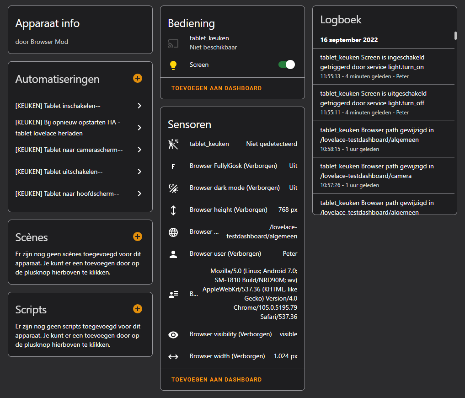This screenshot has height=398, width=465.
Task: Select the vertical arrow icon for Browser height
Action: (173, 210)
